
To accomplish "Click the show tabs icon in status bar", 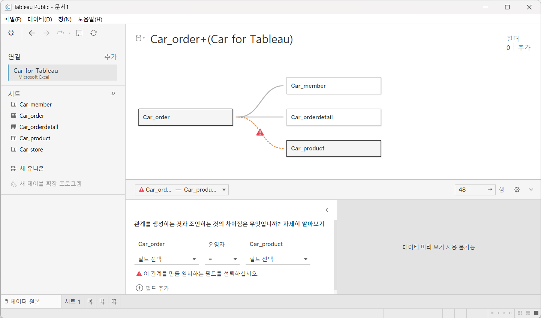I will (x=536, y=313).
